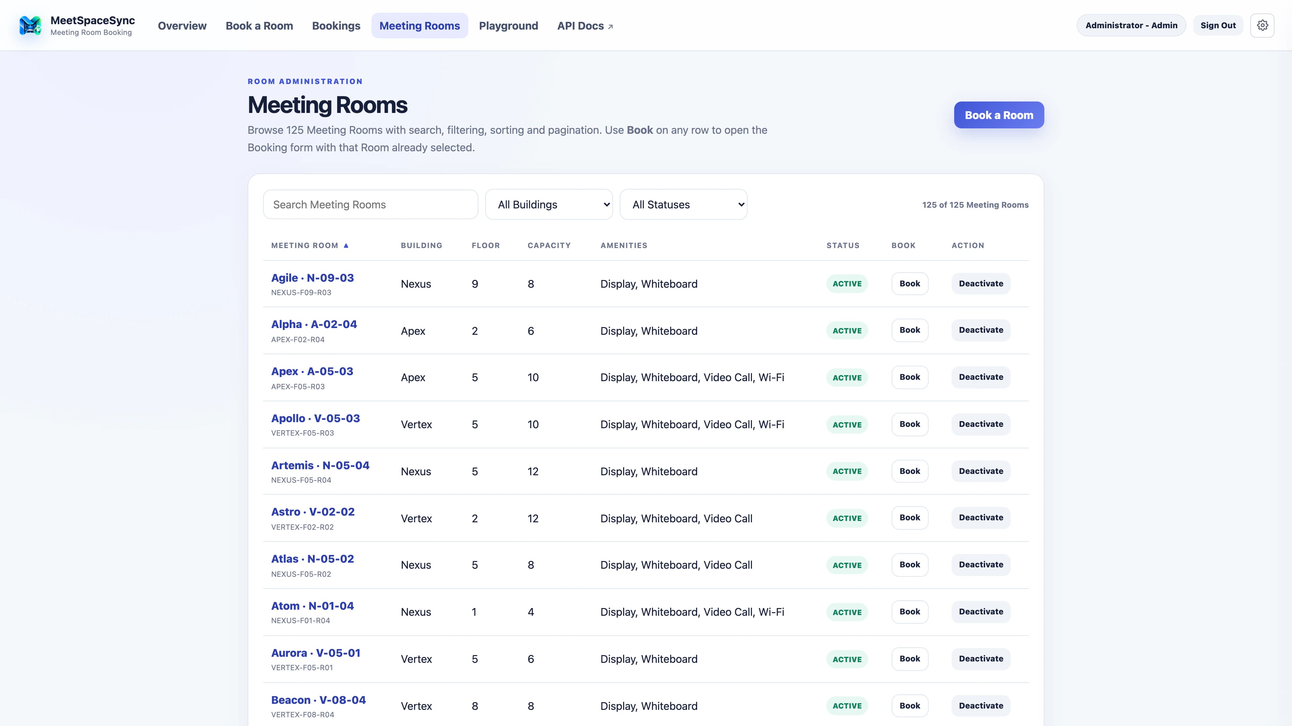This screenshot has width=1292, height=726.
Task: Go to the Overview tab
Action: coord(182,26)
